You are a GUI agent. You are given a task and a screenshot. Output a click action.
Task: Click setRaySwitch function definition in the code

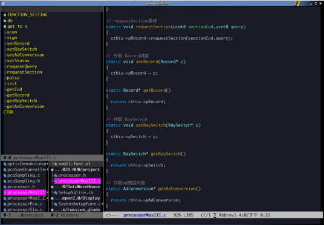coord(151,125)
